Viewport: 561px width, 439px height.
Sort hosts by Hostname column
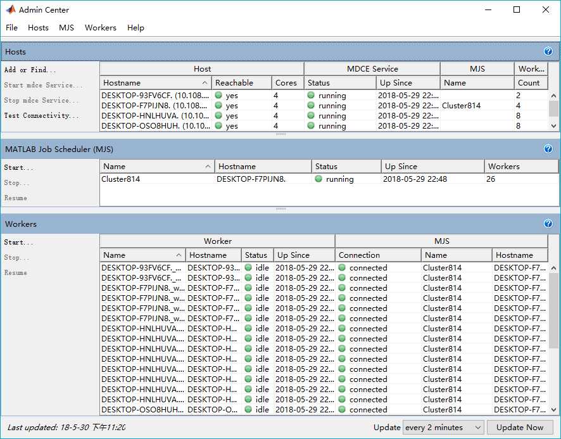pyautogui.click(x=156, y=83)
